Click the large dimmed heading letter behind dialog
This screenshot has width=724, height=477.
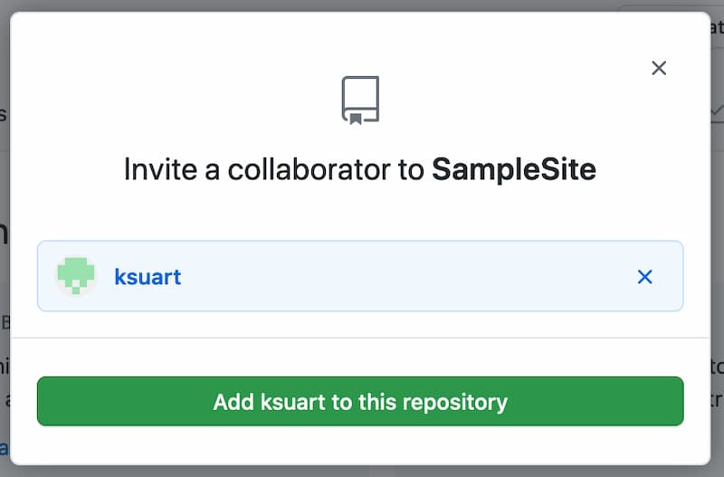(x=4, y=234)
